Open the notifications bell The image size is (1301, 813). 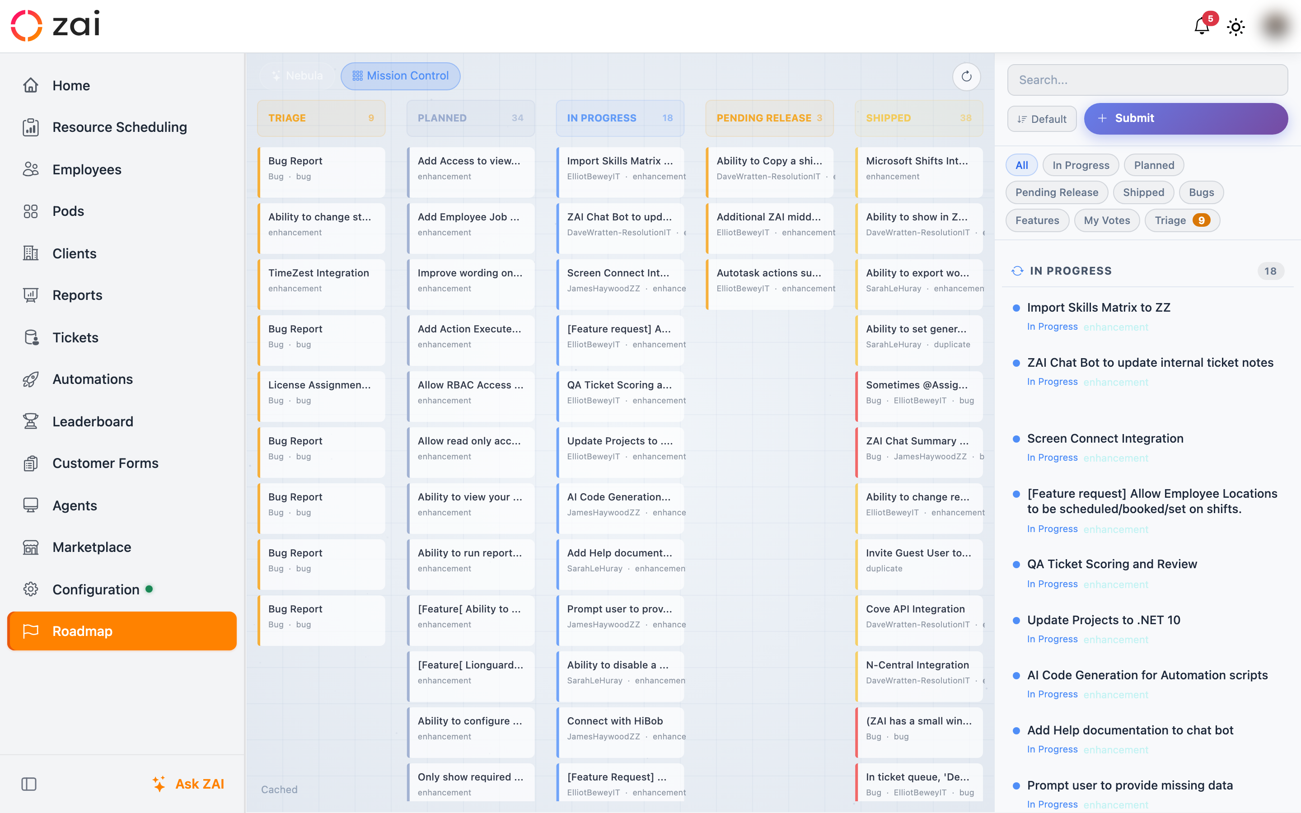[1202, 26]
